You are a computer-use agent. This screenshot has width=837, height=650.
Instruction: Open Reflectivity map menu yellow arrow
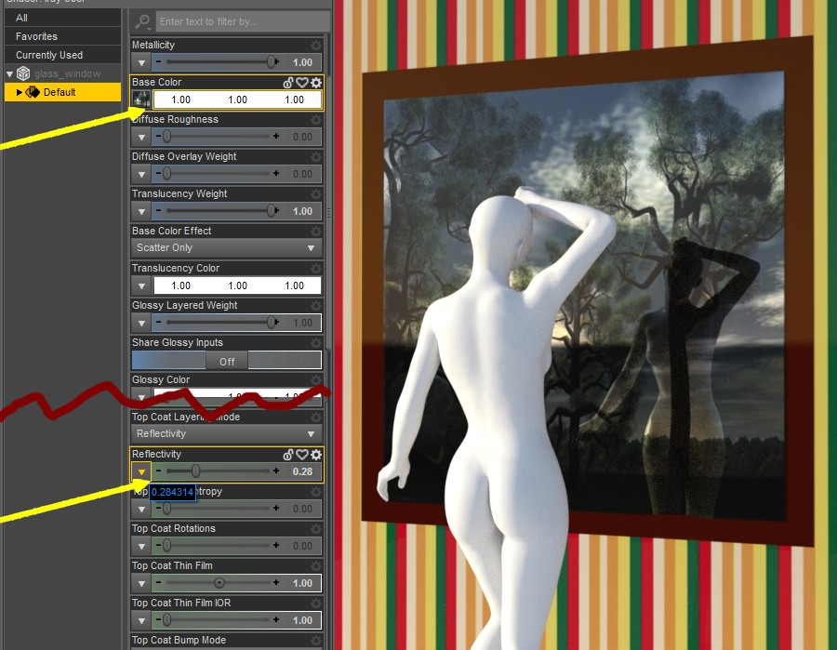(141, 471)
